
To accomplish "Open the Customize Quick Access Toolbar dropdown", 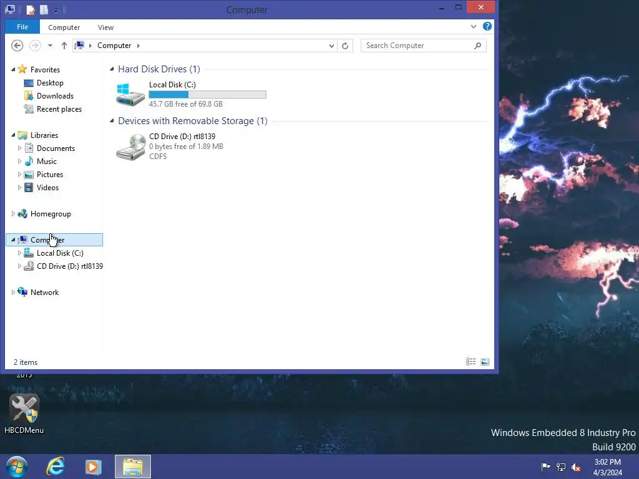I will [56, 10].
